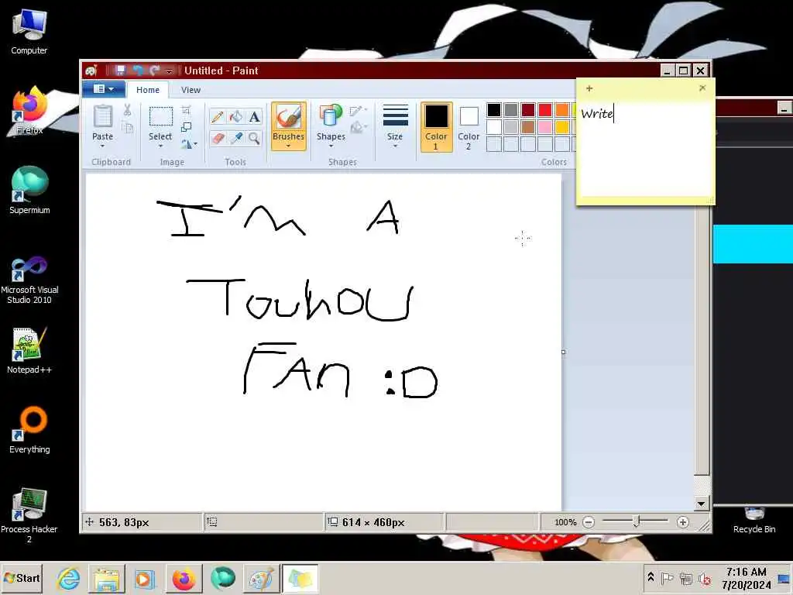The width and height of the screenshot is (793, 595).
Task: Click the Brushes tool icon
Action: click(x=288, y=116)
